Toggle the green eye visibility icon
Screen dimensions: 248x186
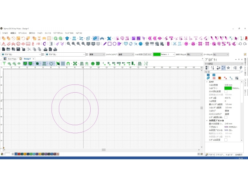19,64
